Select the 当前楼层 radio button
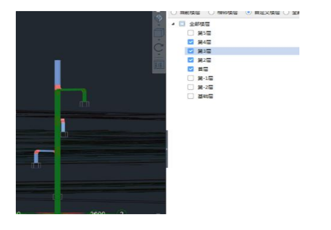This screenshot has height=230, width=331. (x=174, y=13)
